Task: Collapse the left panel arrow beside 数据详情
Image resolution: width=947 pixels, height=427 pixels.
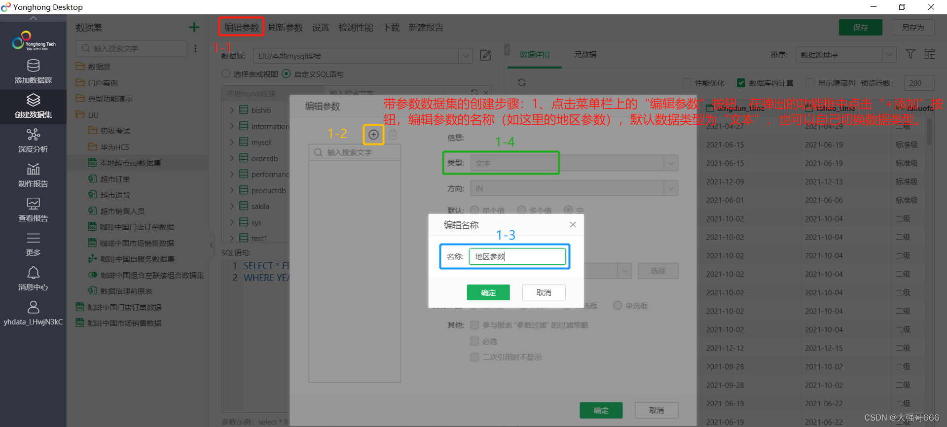Action: point(507,49)
